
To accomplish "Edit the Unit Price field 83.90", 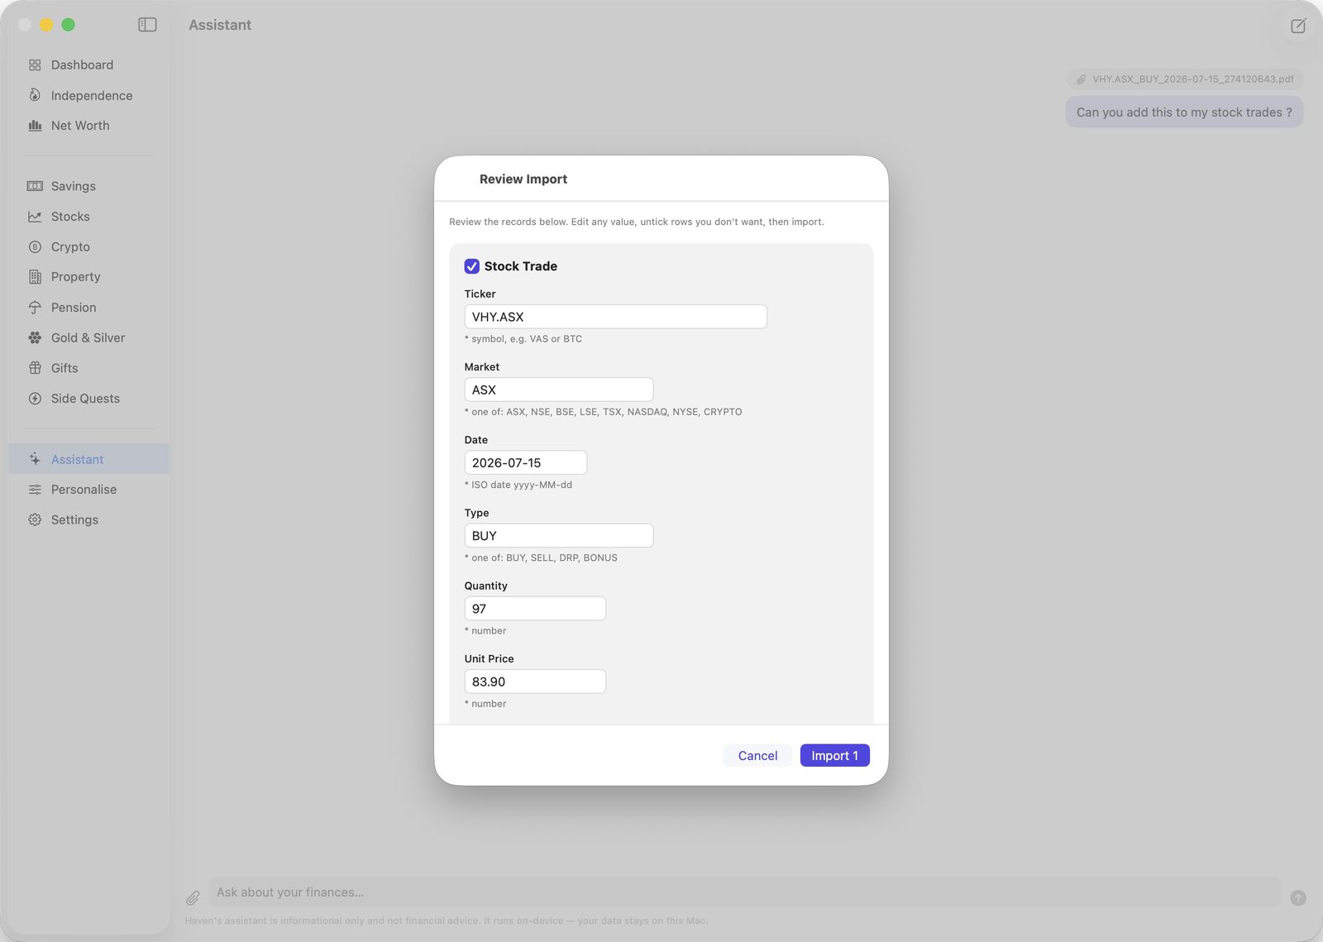I will coord(535,681).
